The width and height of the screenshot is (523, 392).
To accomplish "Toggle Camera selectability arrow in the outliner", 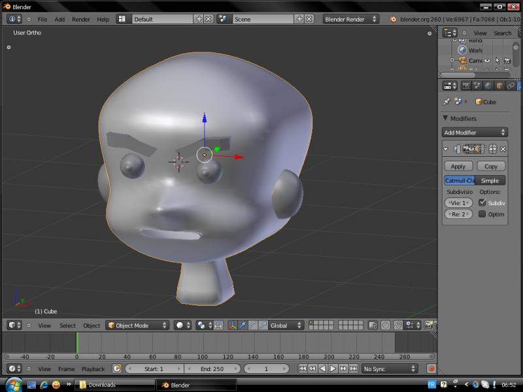I will (x=498, y=60).
